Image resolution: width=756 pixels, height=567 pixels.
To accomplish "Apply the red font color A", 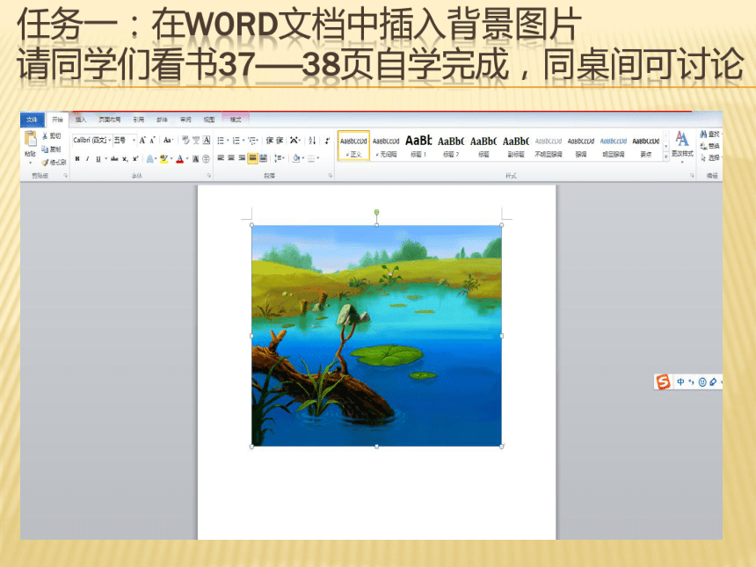I will click(x=180, y=158).
